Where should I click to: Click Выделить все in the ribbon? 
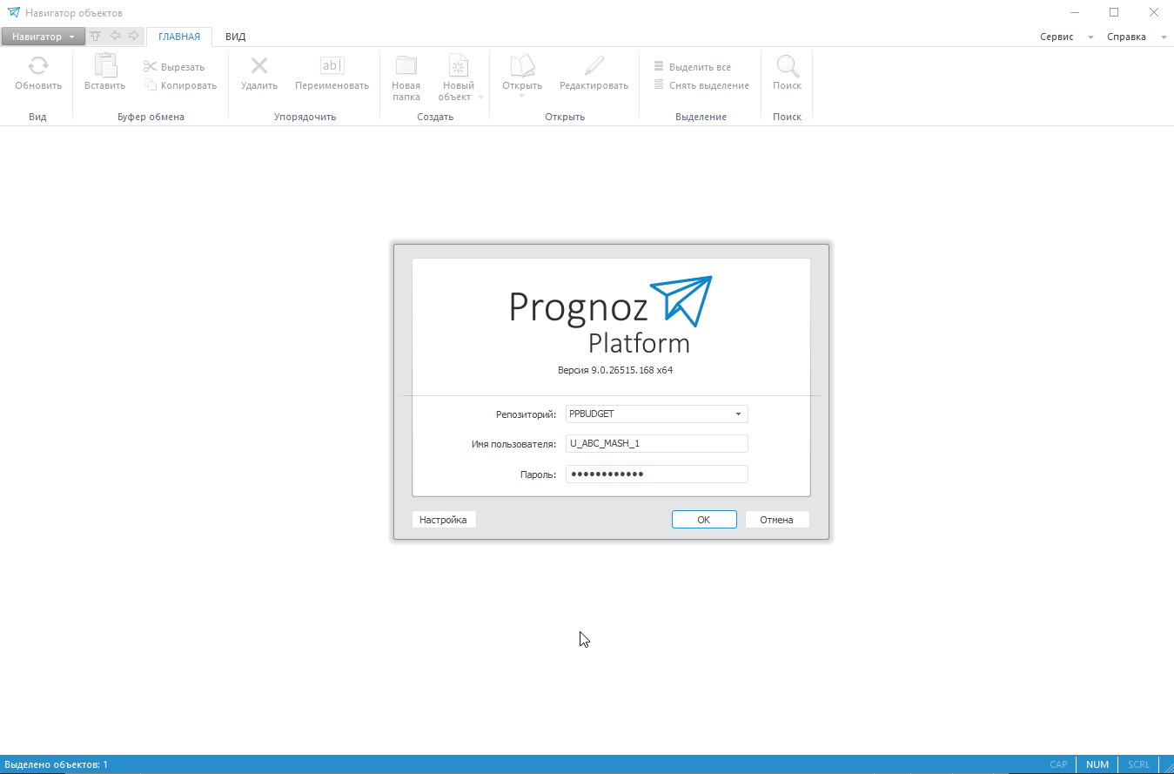(693, 67)
